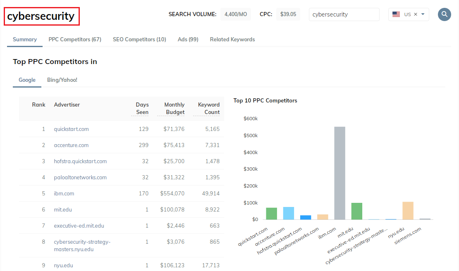This screenshot has width=459, height=271.
Task: Click the $75,413 monthly budget cell
Action: click(x=174, y=145)
